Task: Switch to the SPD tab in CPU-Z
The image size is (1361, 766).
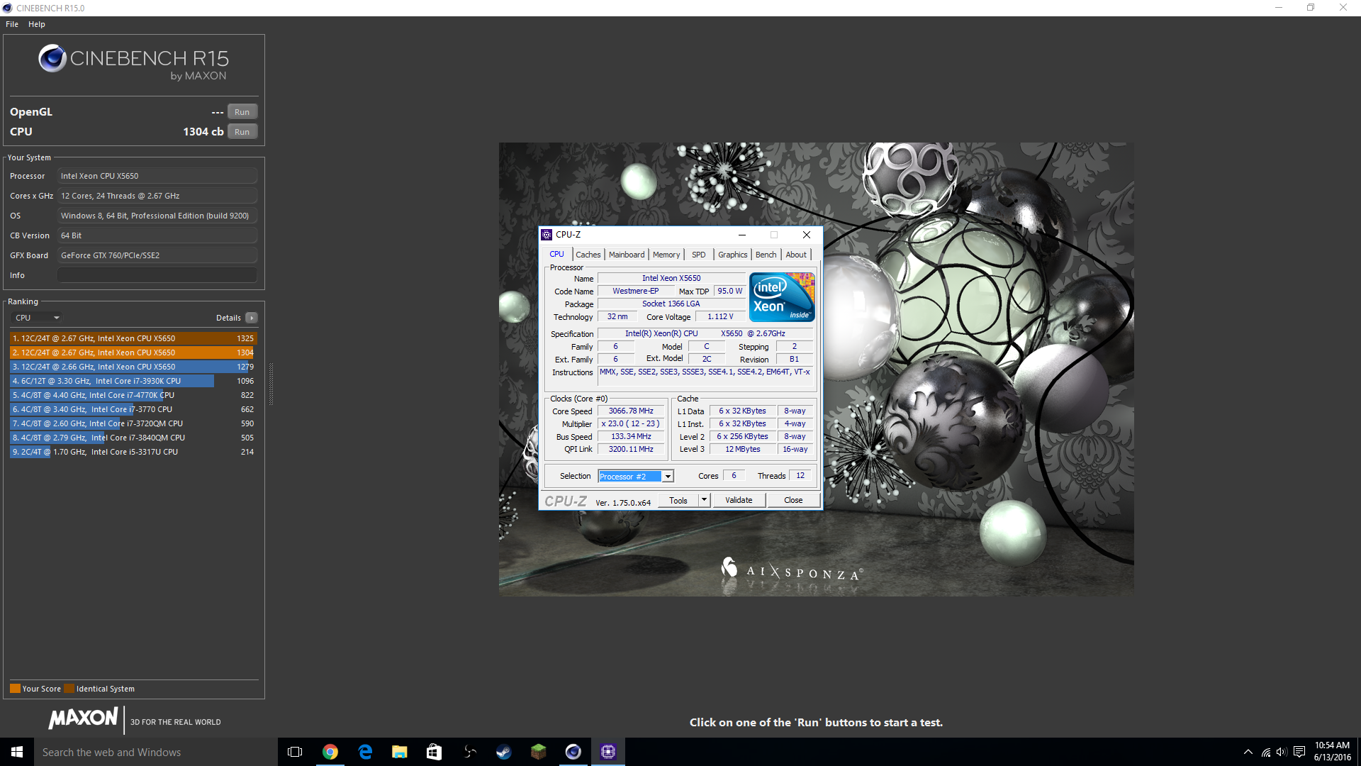Action: [699, 255]
